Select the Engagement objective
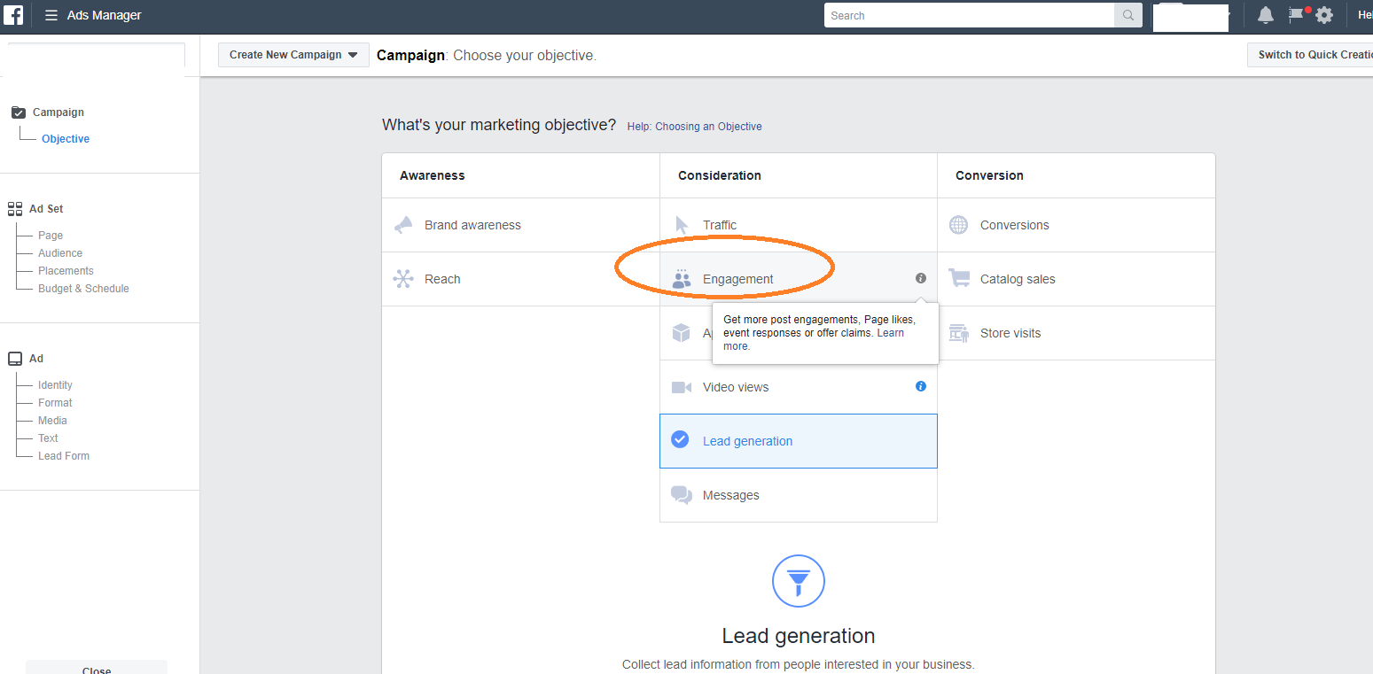The width and height of the screenshot is (1373, 674). click(x=799, y=279)
